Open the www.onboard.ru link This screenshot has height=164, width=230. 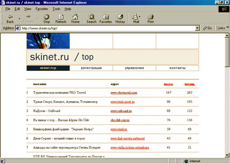(121, 111)
